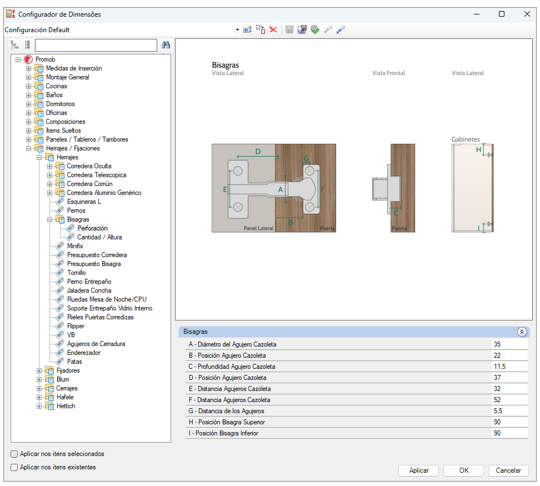Click the rename configuration icon
The image size is (540, 486).
247,30
